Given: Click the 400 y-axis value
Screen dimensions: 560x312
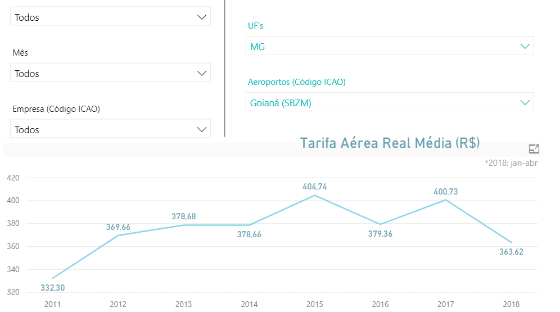Looking at the screenshot, I should (x=13, y=200).
